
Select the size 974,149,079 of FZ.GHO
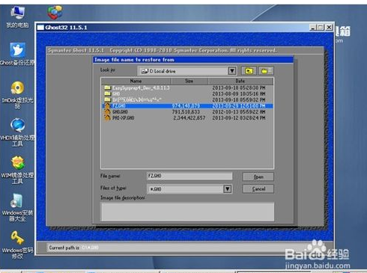[186, 106]
